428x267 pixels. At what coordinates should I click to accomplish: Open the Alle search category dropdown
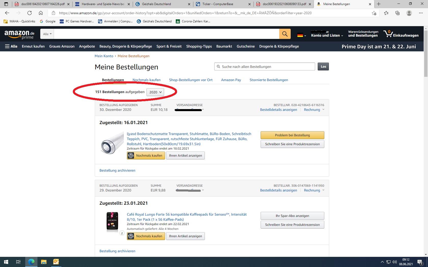47,34
